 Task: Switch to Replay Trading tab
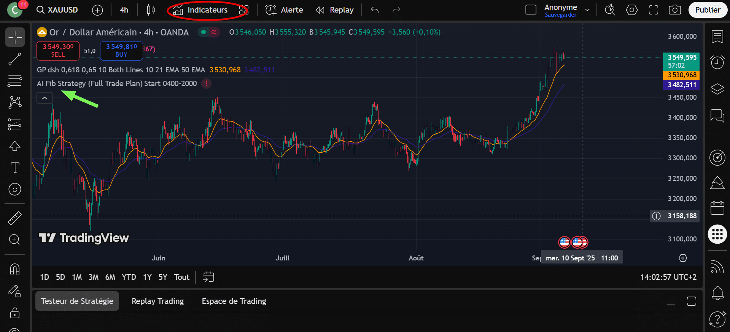tap(157, 301)
